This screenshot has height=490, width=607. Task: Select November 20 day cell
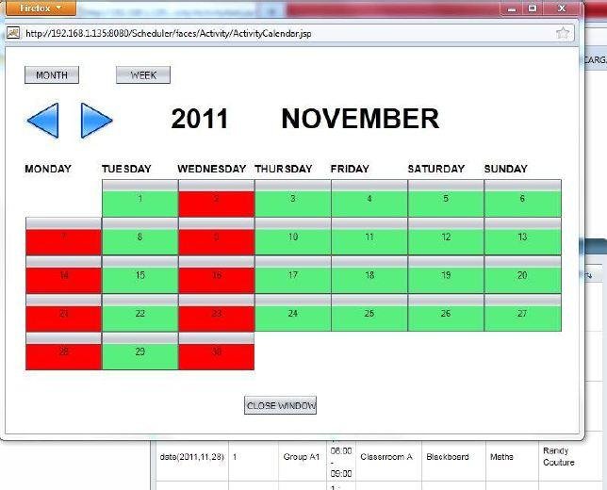coord(522,275)
